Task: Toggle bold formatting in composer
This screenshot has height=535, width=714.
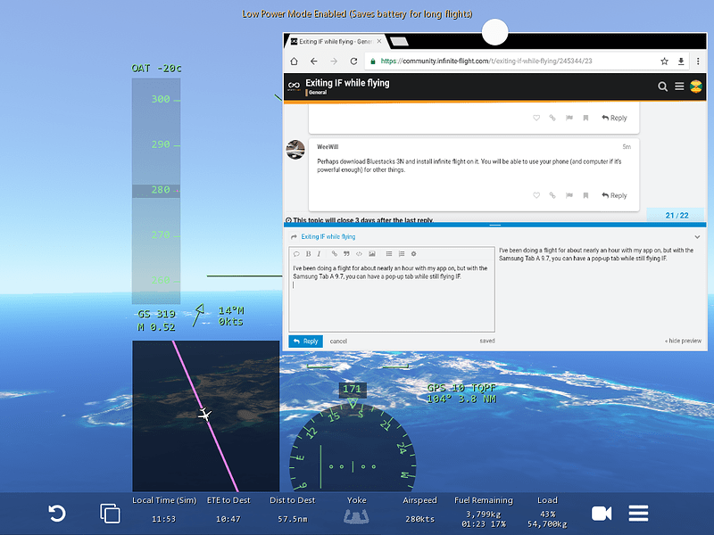Action: pos(308,254)
